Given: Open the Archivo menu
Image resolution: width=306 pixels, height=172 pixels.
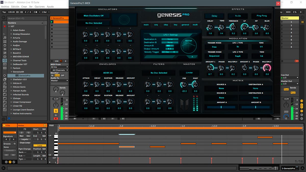Looking at the screenshot, I should point(5,7).
